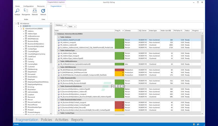Viewport: 218px width, 126px height.
Task: Click index icon of IX_BillOfMaterials_UnitMeasureCode row
Action: (x=59, y=72)
